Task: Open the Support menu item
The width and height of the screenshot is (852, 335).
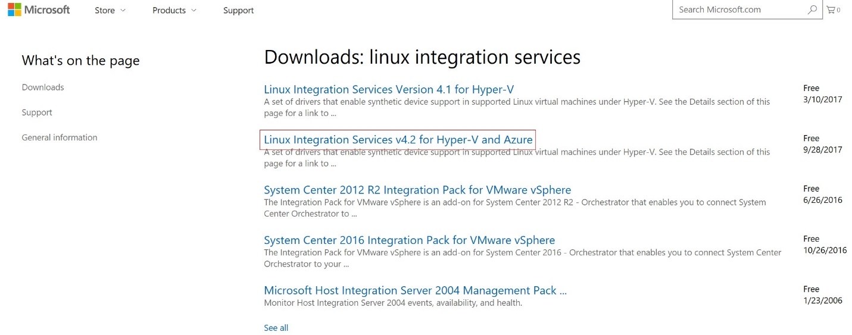Action: (238, 10)
